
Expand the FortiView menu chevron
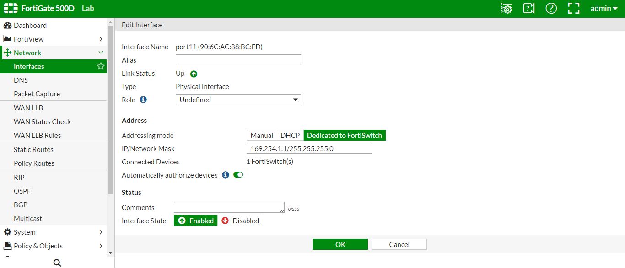101,39
